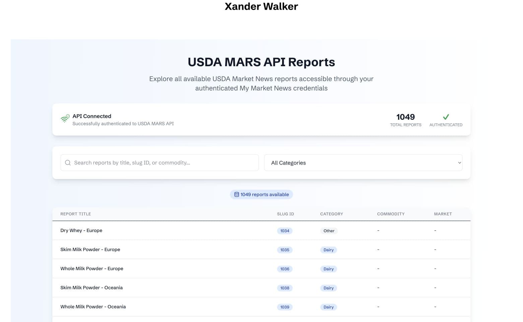Click slug ID badge 1038
The height and width of the screenshot is (322, 523).
coord(285,288)
